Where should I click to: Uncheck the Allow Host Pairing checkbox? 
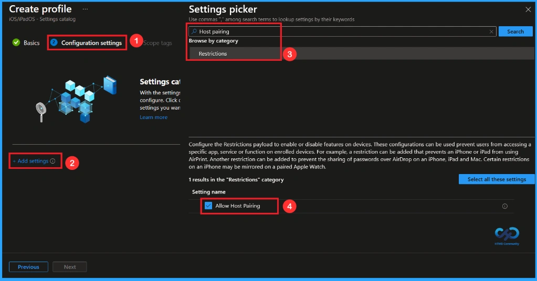click(x=208, y=206)
